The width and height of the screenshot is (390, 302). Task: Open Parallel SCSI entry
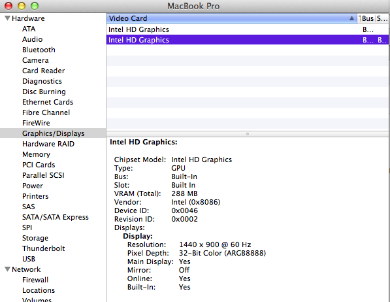[x=43, y=175]
